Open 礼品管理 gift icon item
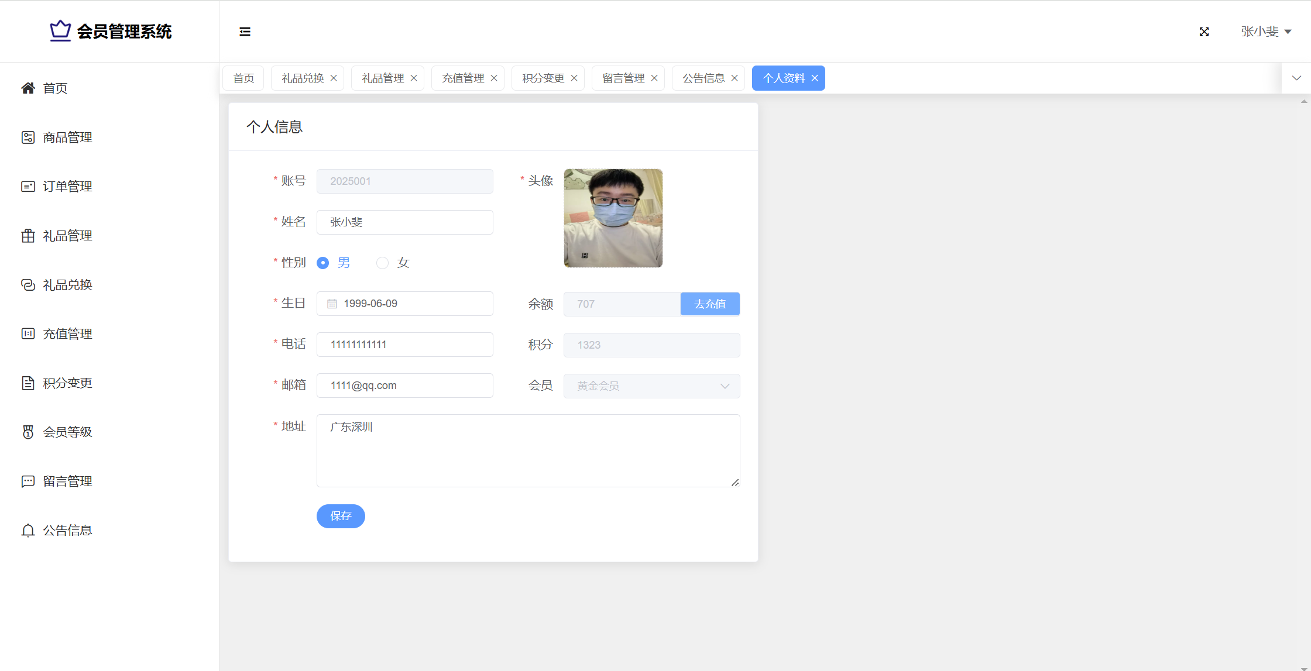This screenshot has width=1311, height=671. (x=28, y=236)
